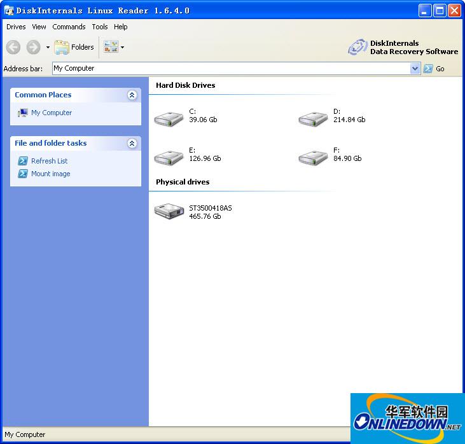This screenshot has width=465, height=444.
Task: Select the C: drive icon
Action: tap(169, 119)
